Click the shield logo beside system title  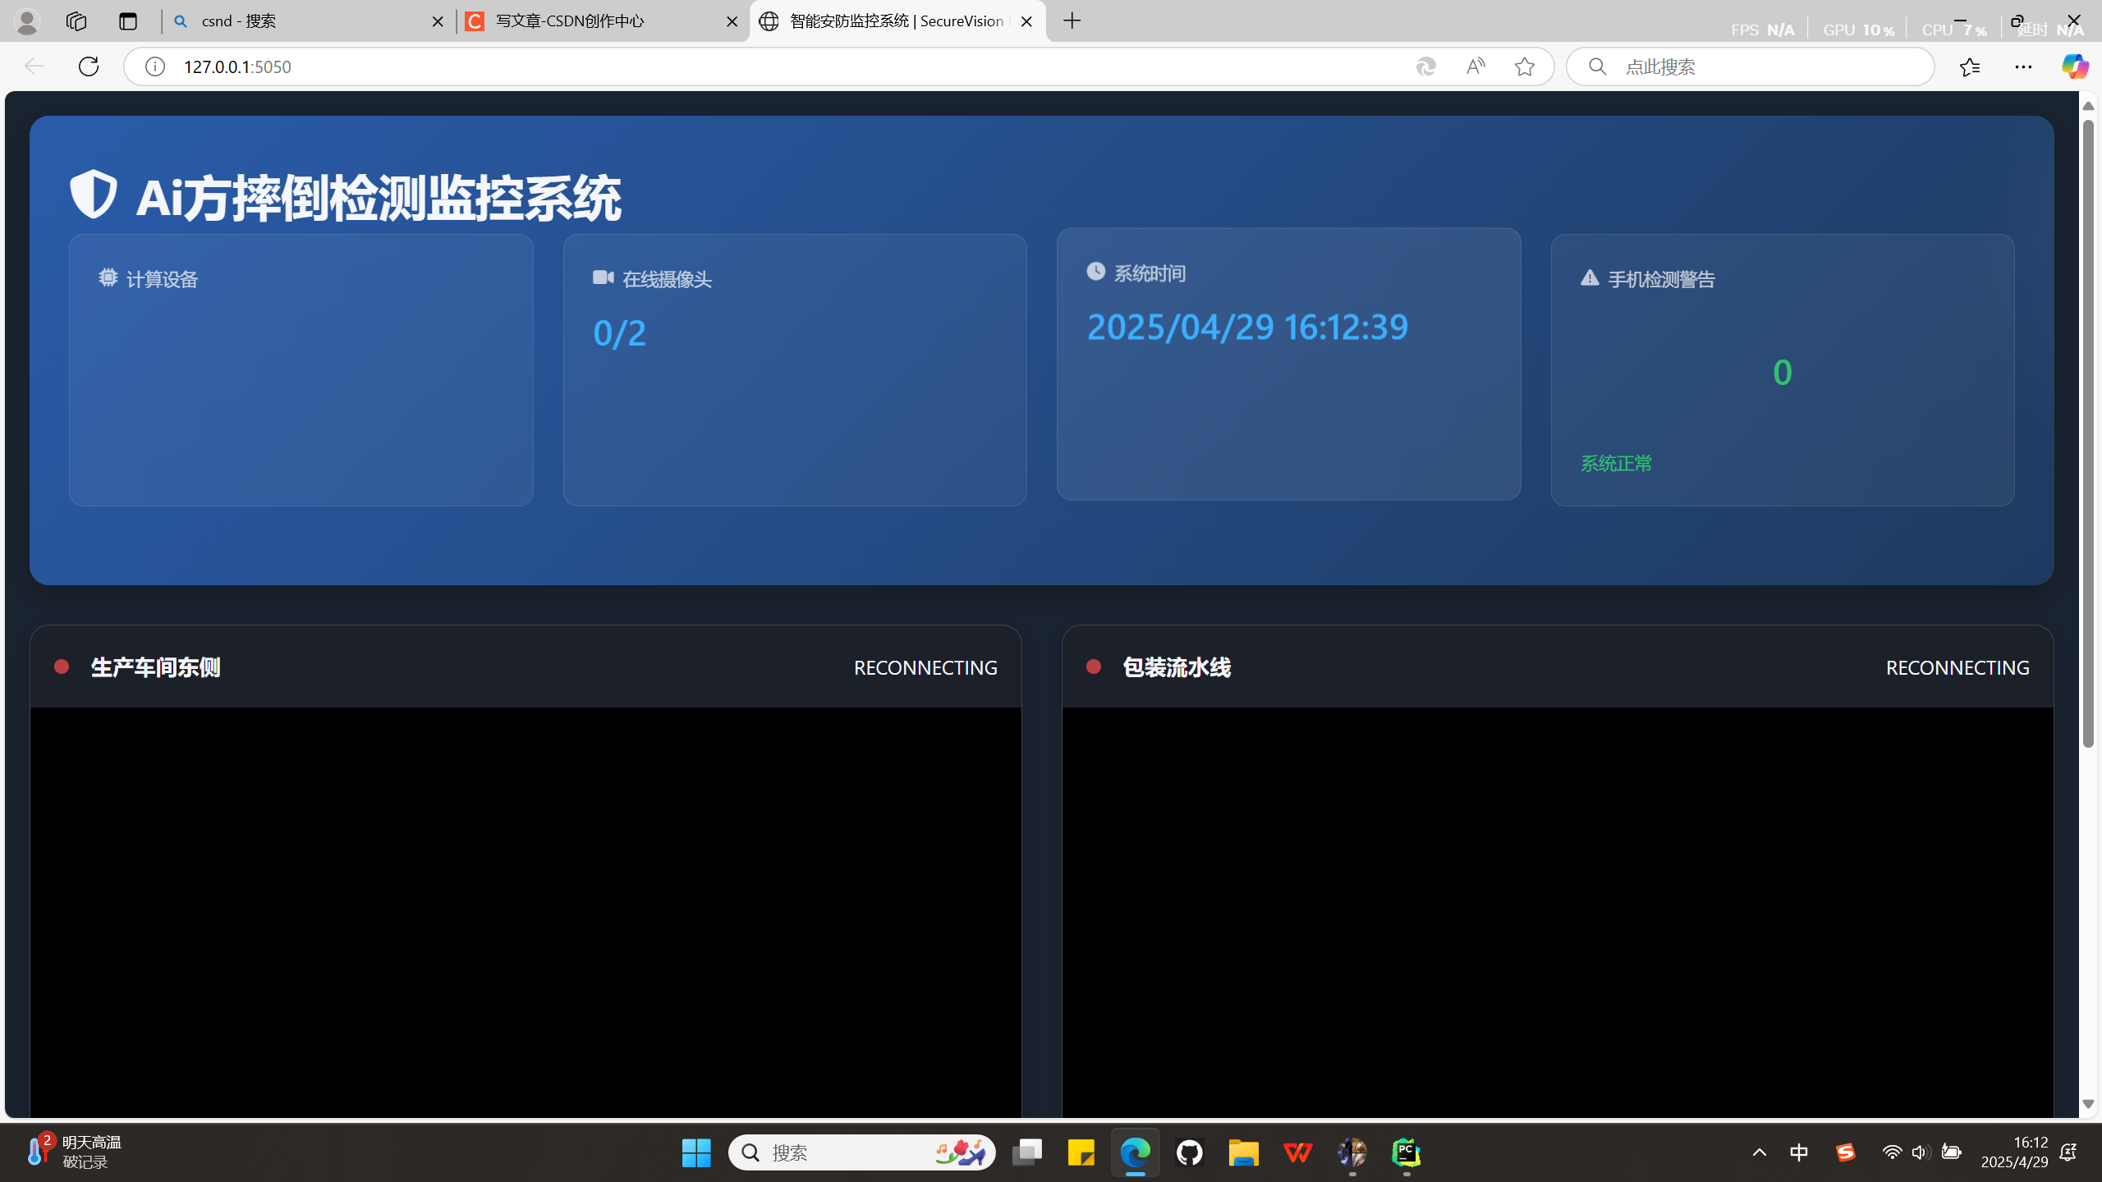coord(93,194)
